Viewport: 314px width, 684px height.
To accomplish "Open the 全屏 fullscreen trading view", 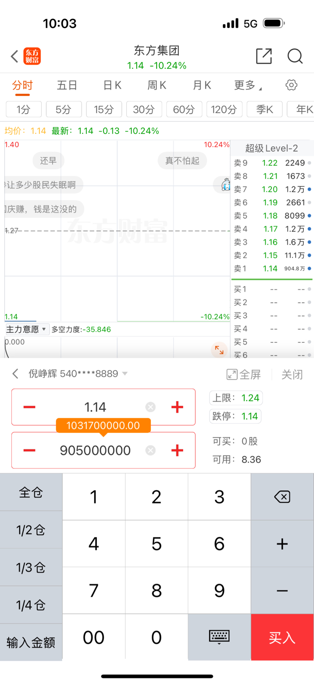I will [x=244, y=374].
